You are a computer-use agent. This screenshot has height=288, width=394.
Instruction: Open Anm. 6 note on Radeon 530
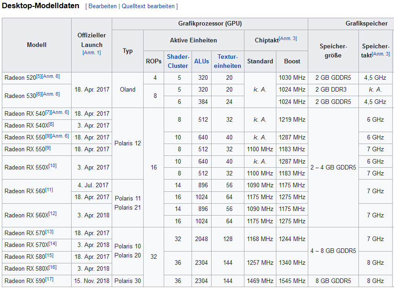click(51, 94)
